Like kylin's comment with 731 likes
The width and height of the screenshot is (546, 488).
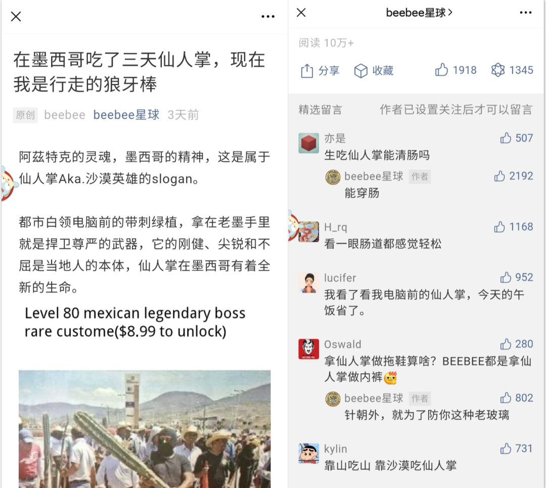tap(506, 448)
